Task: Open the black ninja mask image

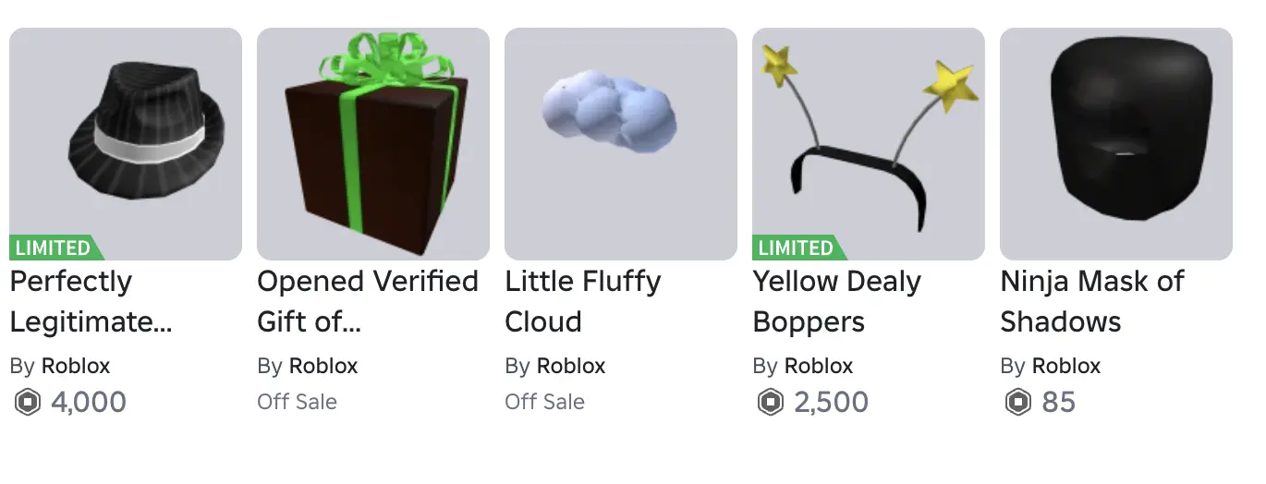Action: (1116, 144)
